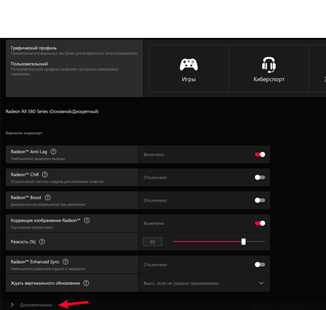
Task: Select the Игры gaming profile card
Action: [189, 68]
